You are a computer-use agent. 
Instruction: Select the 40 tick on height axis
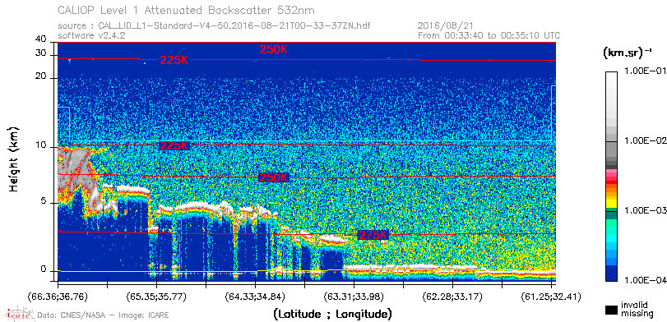click(x=41, y=39)
